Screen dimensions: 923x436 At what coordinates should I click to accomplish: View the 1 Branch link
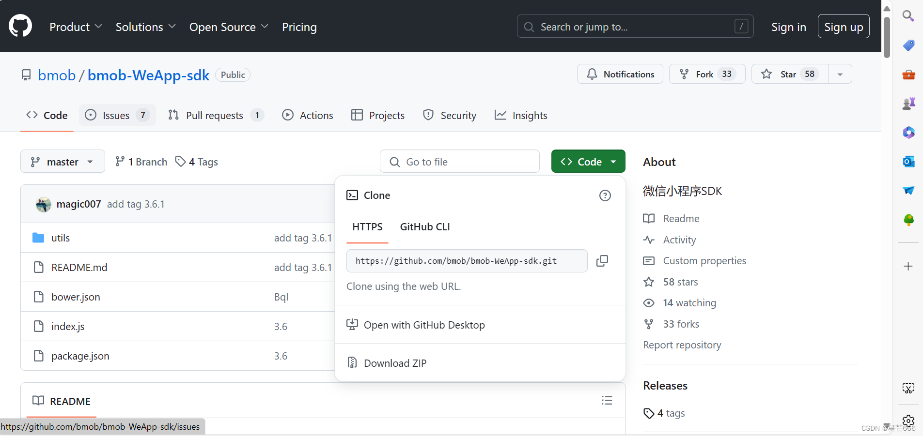141,162
